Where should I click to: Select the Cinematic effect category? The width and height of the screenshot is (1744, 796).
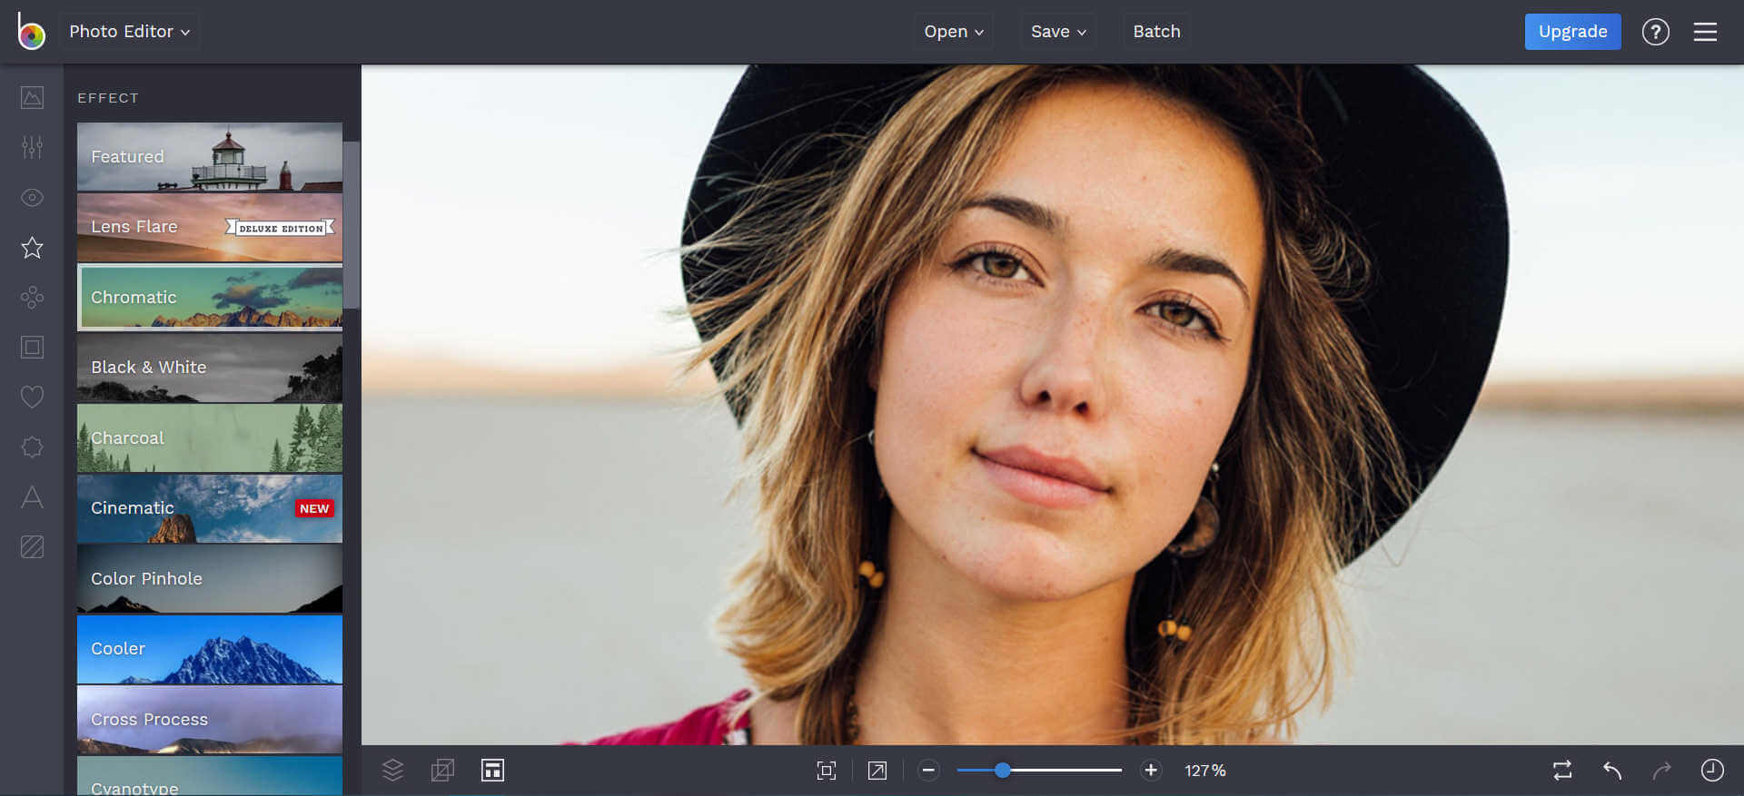pos(210,508)
